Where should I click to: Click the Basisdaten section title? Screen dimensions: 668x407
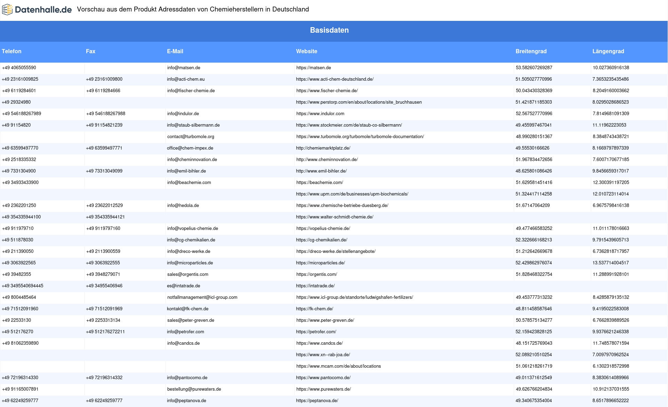pos(329,30)
